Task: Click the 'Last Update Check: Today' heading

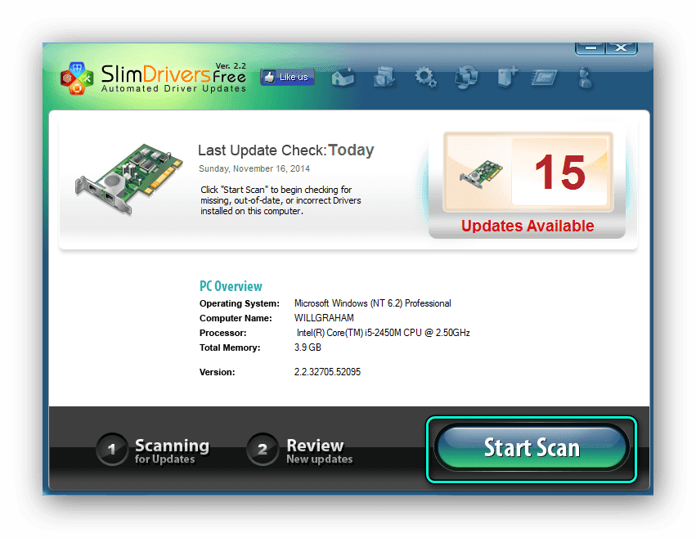Action: tap(286, 150)
